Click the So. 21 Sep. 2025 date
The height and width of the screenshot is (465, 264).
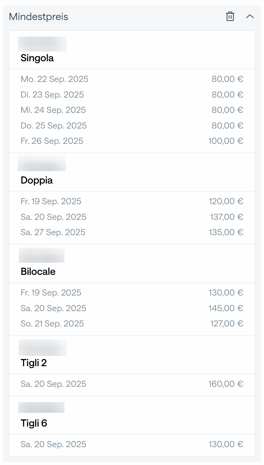pyautogui.click(x=52, y=324)
